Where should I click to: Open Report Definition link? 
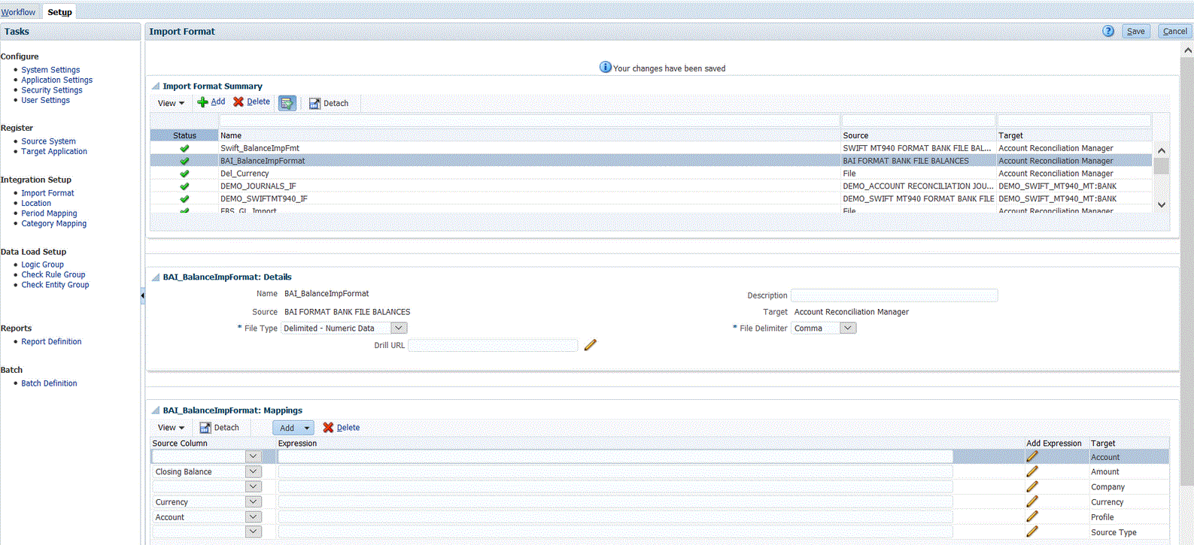point(51,341)
